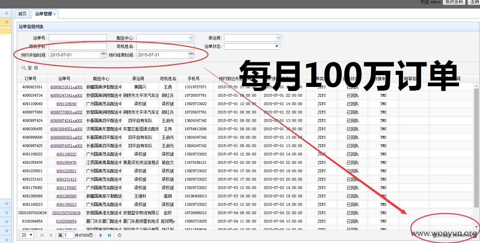Sort by the 运单号 column header
Viewport: 480px width, 243px height.
(66, 79)
